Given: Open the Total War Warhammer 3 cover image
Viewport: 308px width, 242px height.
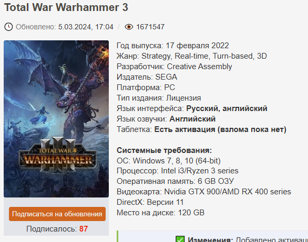Looking at the screenshot, I should click(56, 119).
